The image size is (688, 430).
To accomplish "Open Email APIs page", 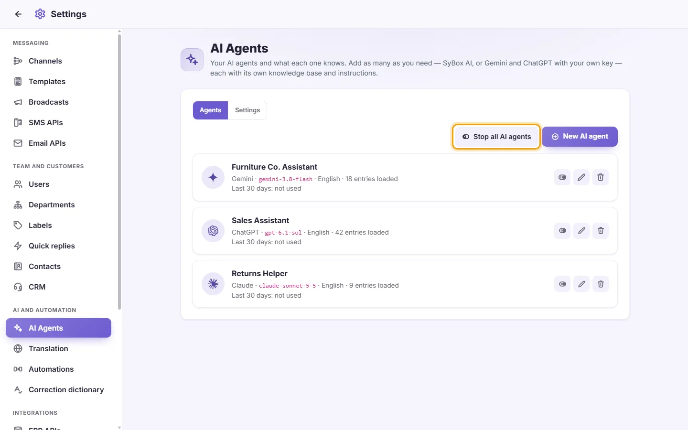I will 58,143.
